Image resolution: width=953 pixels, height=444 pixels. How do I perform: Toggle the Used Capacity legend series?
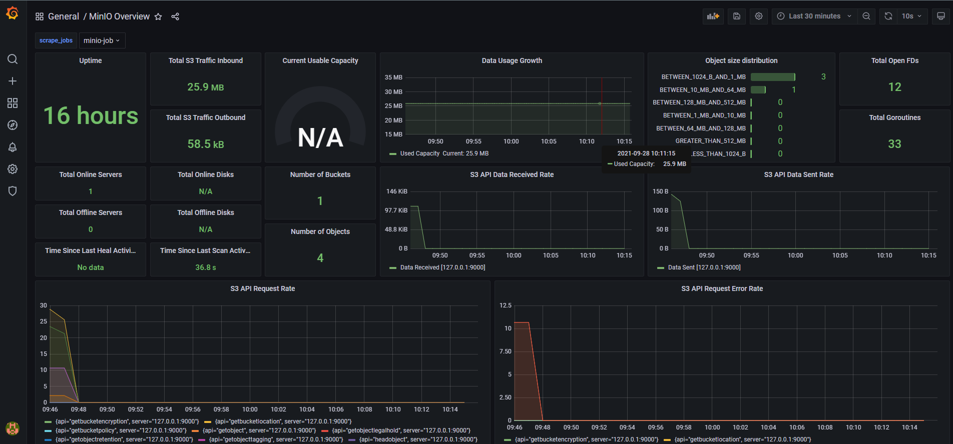tap(419, 153)
